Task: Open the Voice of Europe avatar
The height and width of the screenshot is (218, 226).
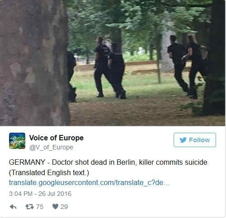Action: (x=17, y=141)
